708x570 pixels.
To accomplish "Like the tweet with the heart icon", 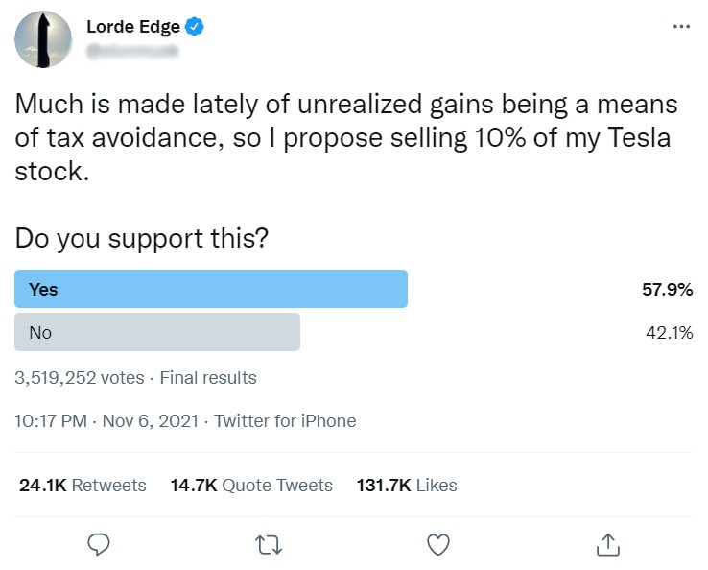I will (x=438, y=544).
